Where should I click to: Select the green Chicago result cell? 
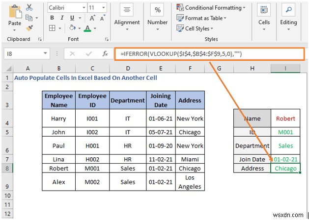pos(285,168)
